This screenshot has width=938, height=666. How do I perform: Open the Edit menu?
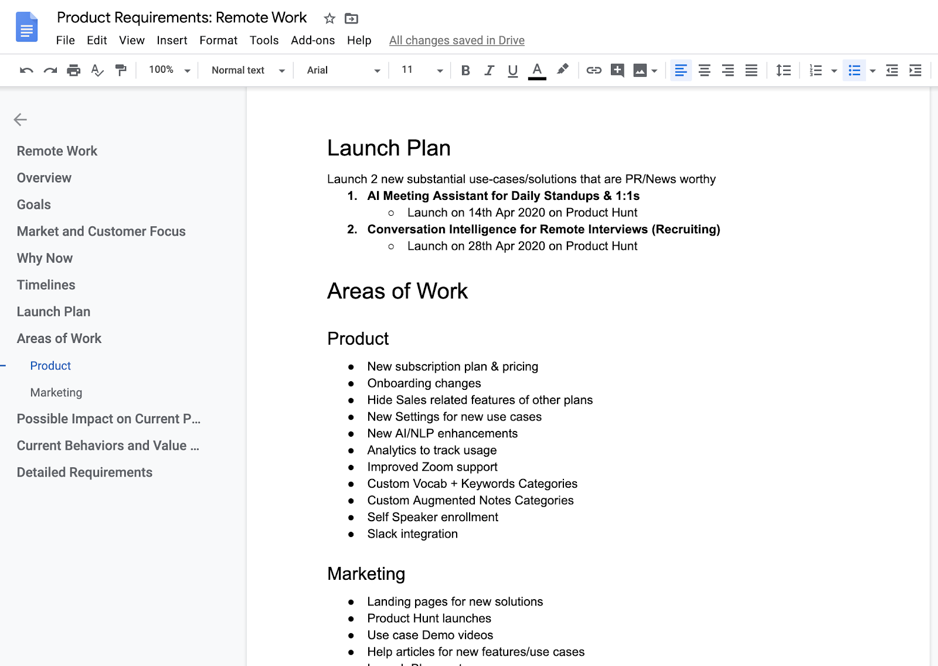97,40
